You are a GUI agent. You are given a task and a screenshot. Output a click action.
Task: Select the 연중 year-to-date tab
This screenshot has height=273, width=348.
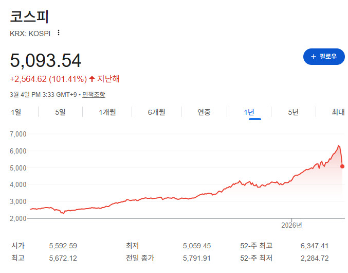[204, 112]
